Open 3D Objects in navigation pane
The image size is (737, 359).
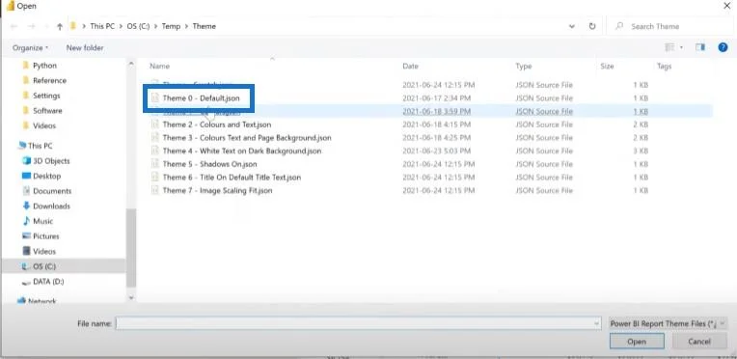click(51, 161)
